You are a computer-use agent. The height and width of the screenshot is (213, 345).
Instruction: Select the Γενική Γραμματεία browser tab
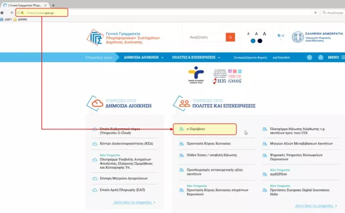pos(25,5)
